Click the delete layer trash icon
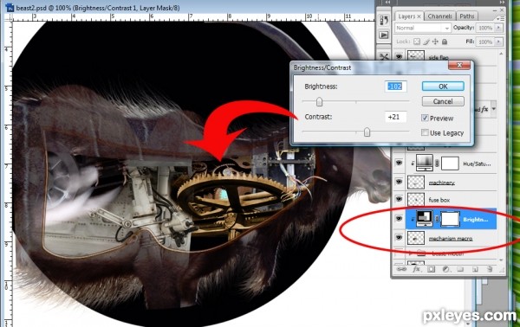520x327 pixels. point(490,269)
